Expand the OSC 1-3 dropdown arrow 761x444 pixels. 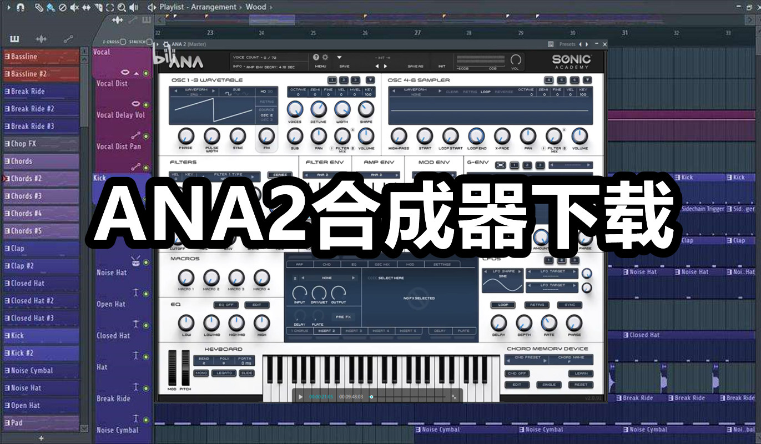[371, 79]
